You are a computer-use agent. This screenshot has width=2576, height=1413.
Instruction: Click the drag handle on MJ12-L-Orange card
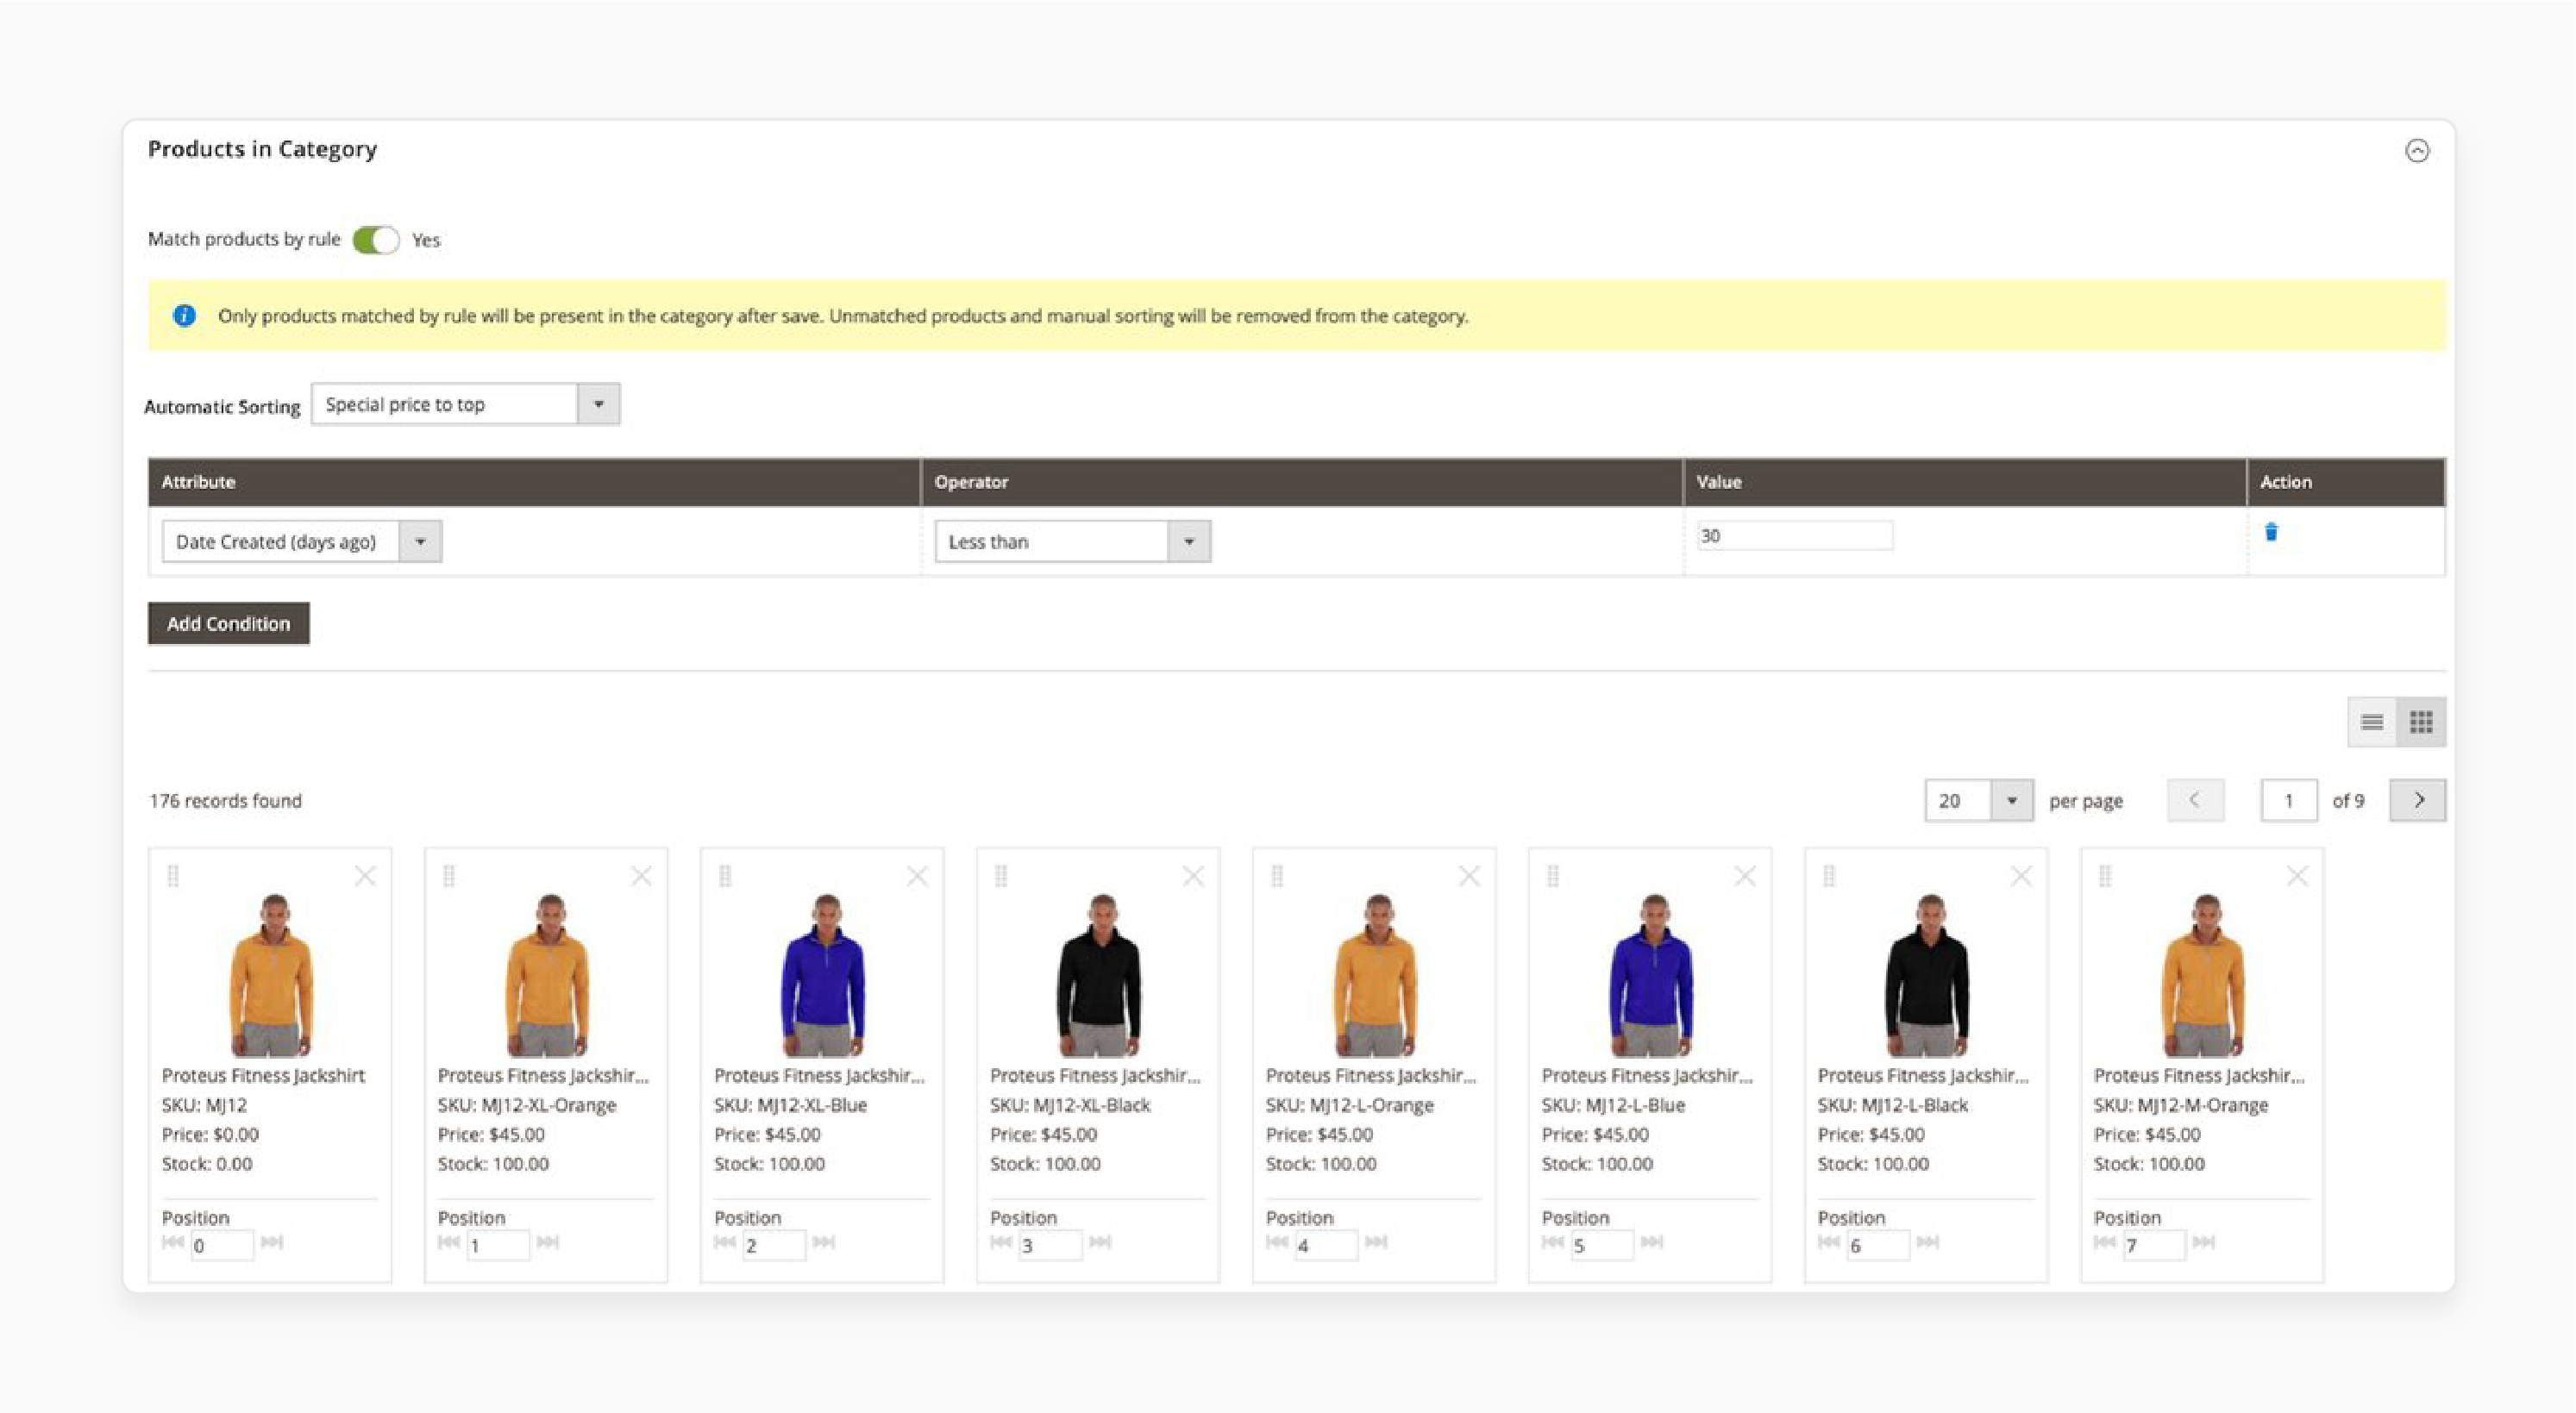pyautogui.click(x=1277, y=876)
